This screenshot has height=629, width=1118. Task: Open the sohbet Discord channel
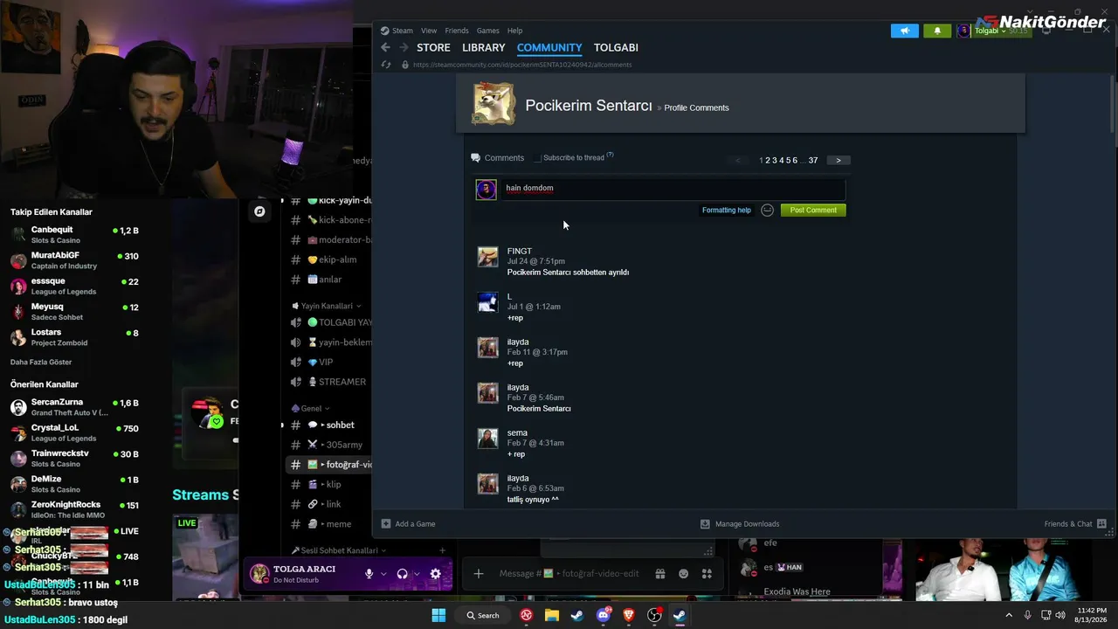328,425
